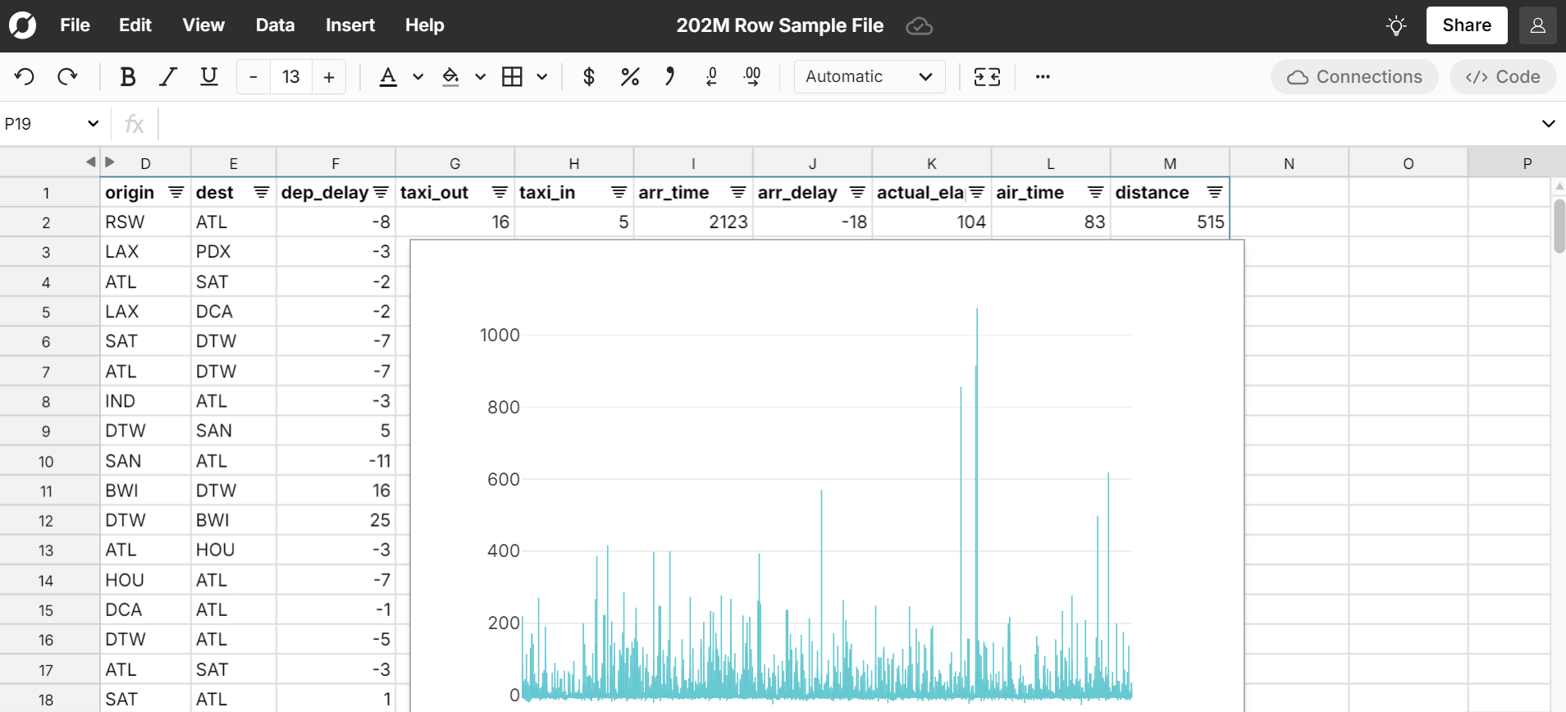This screenshot has width=1566, height=712.
Task: Open the Data menu
Action: coord(275,25)
